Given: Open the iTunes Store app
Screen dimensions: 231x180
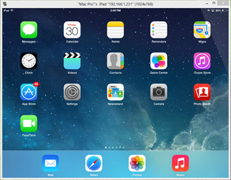Looking at the screenshot, I should click(202, 61).
